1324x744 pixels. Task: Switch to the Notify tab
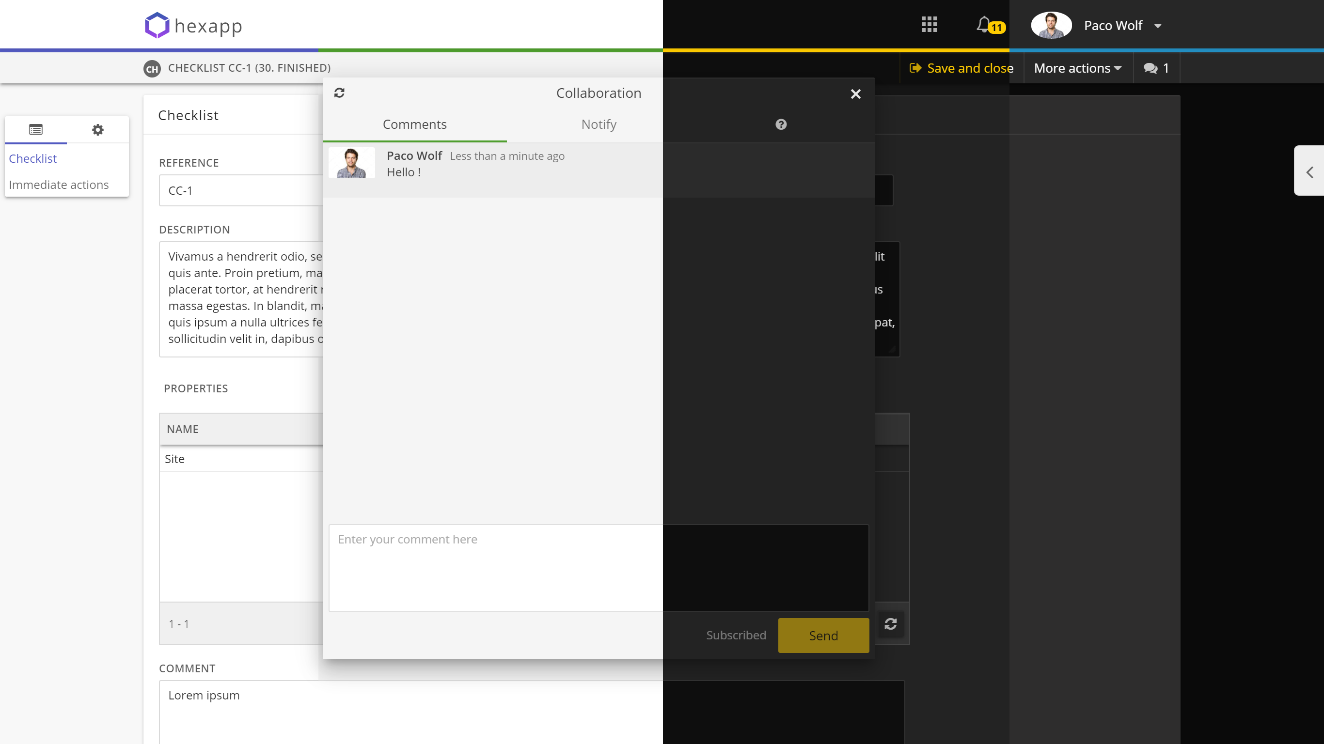(x=599, y=124)
